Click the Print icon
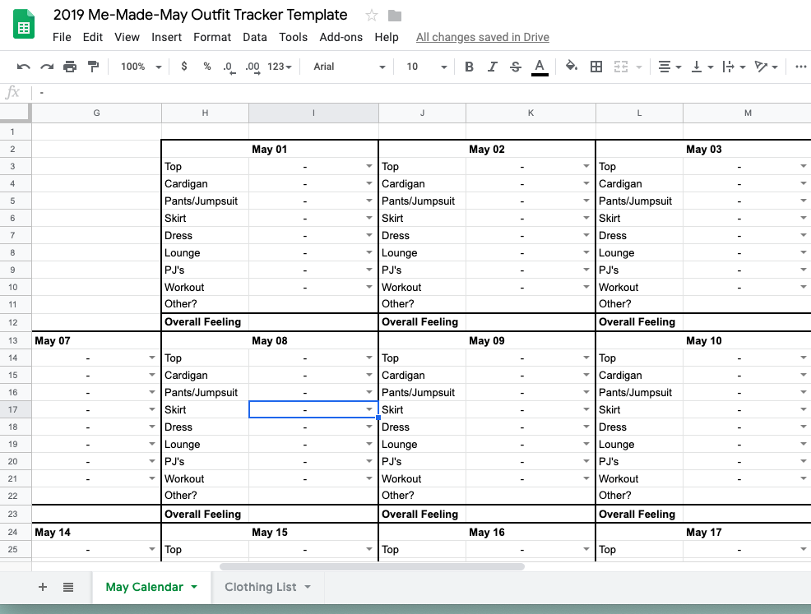This screenshot has height=614, width=811. pos(70,67)
